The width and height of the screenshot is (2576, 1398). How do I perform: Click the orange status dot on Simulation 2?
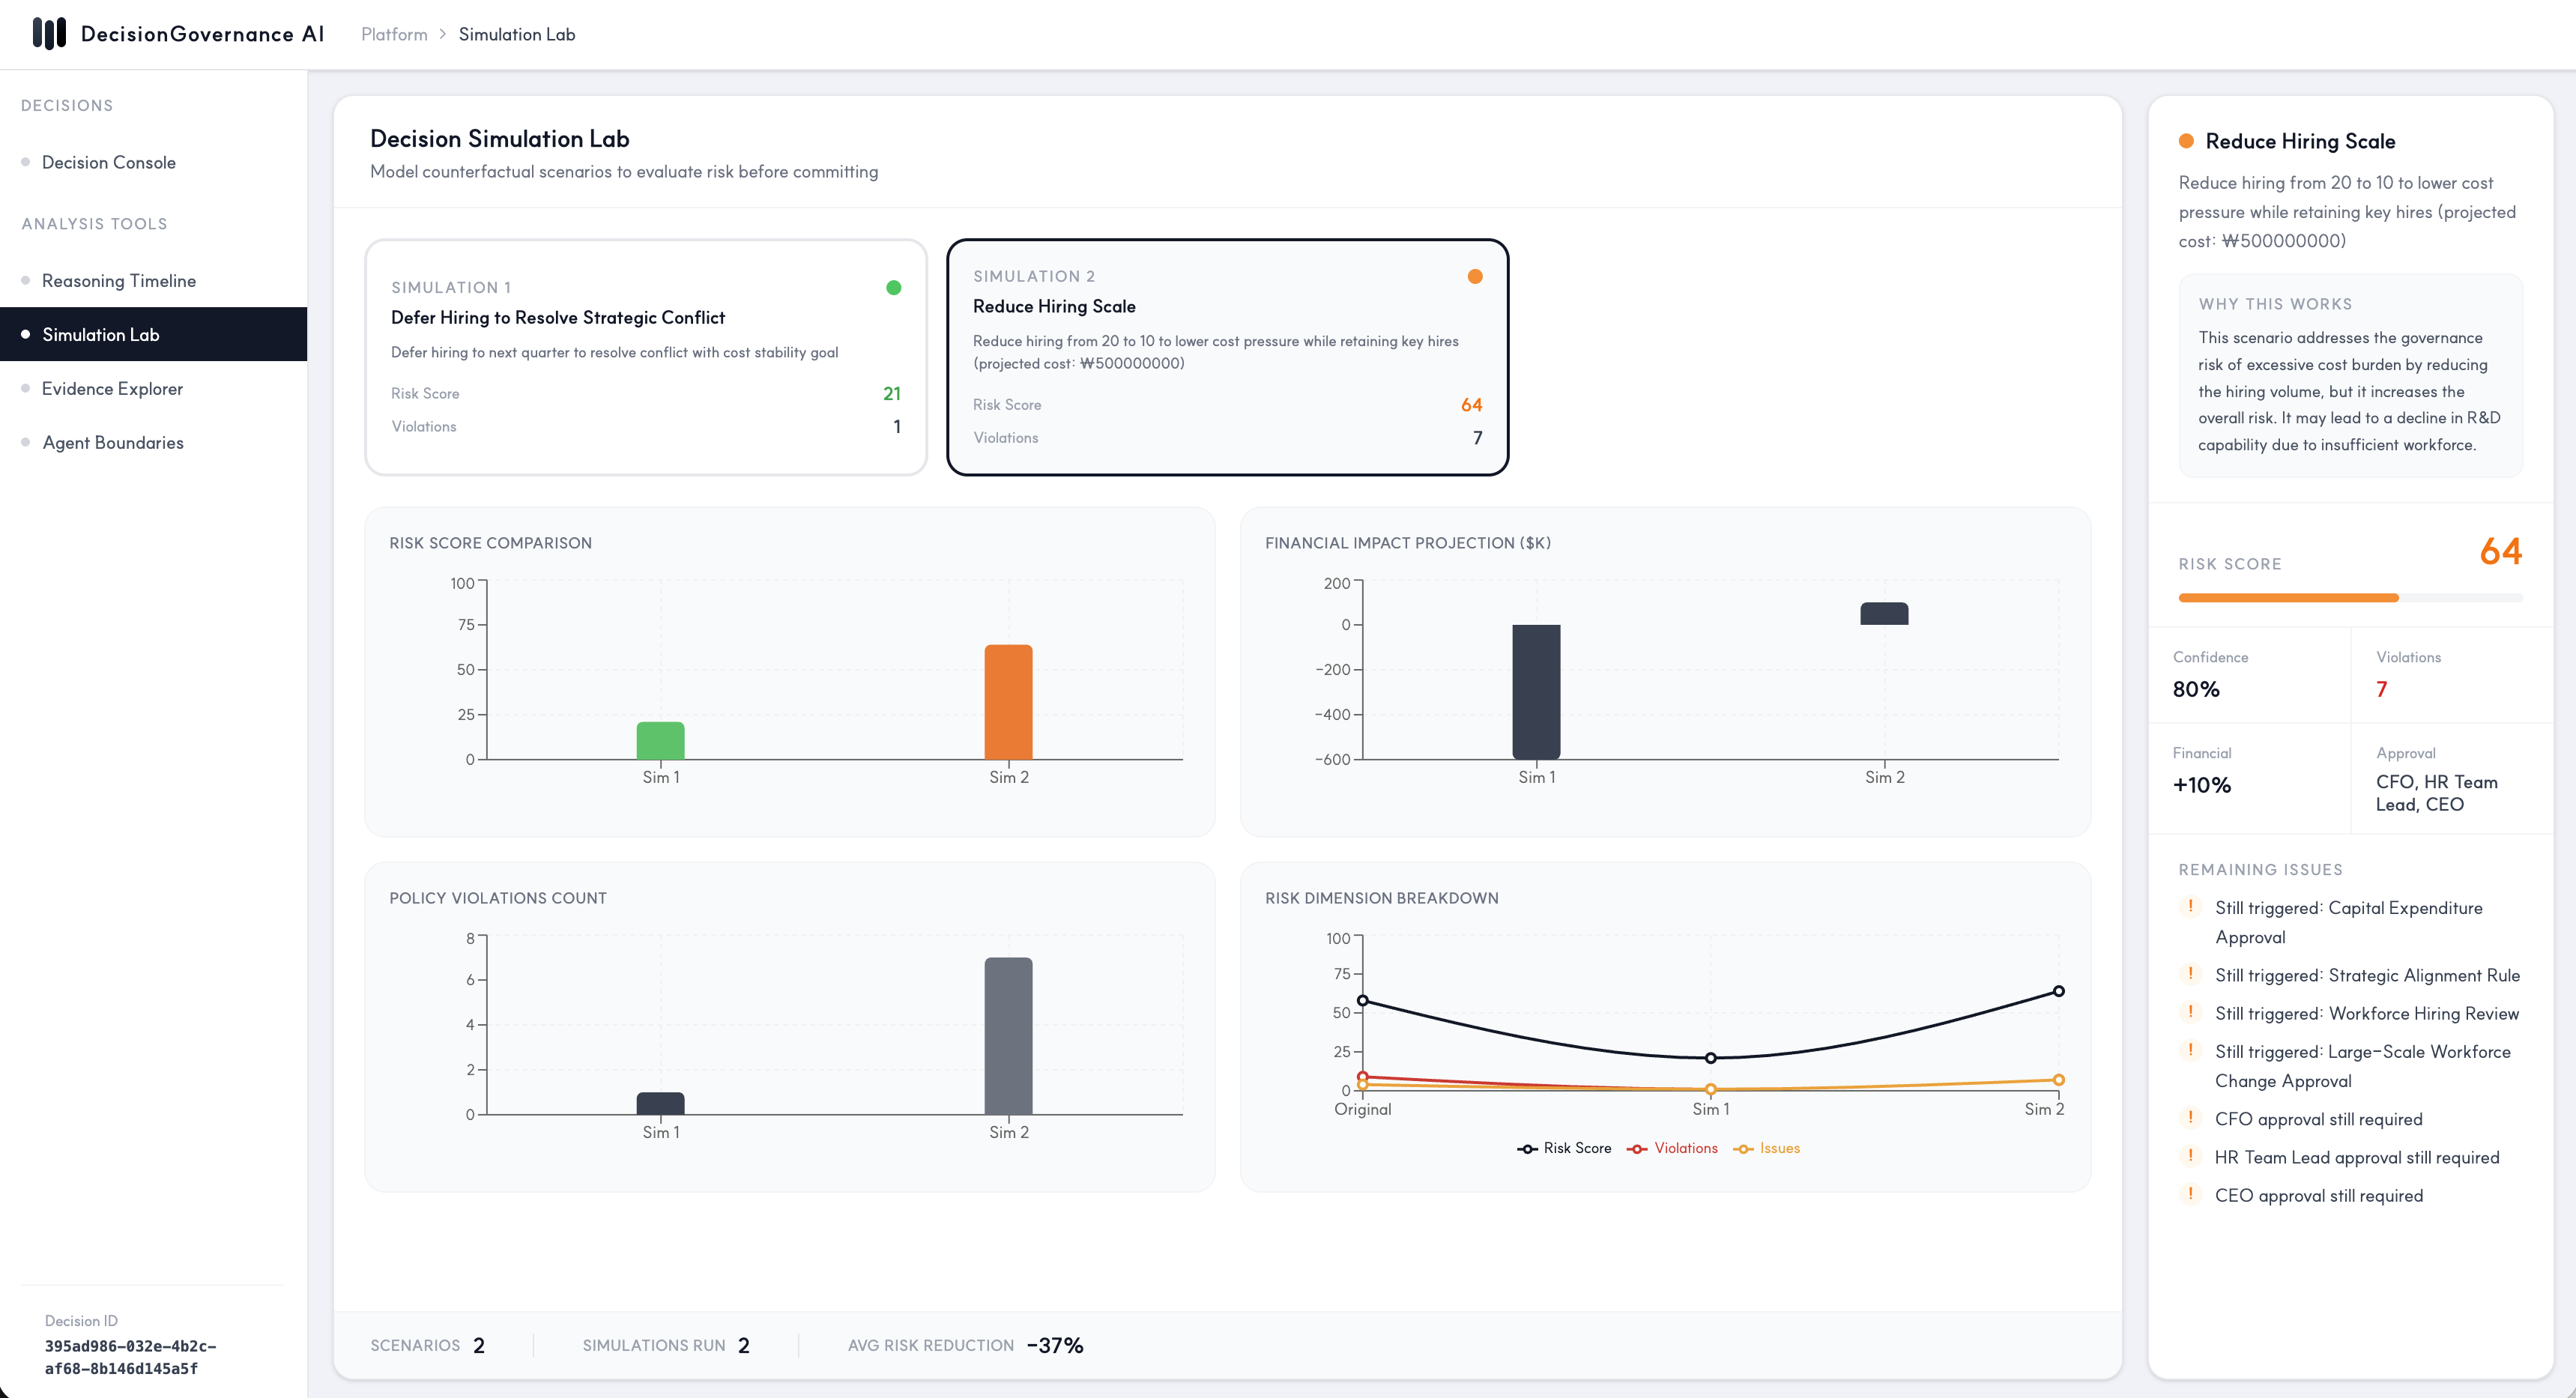(x=1475, y=277)
